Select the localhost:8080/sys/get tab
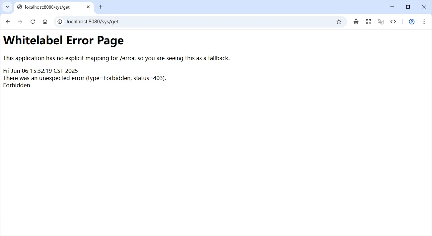Viewport: 432px width, 236px height. (x=54, y=7)
